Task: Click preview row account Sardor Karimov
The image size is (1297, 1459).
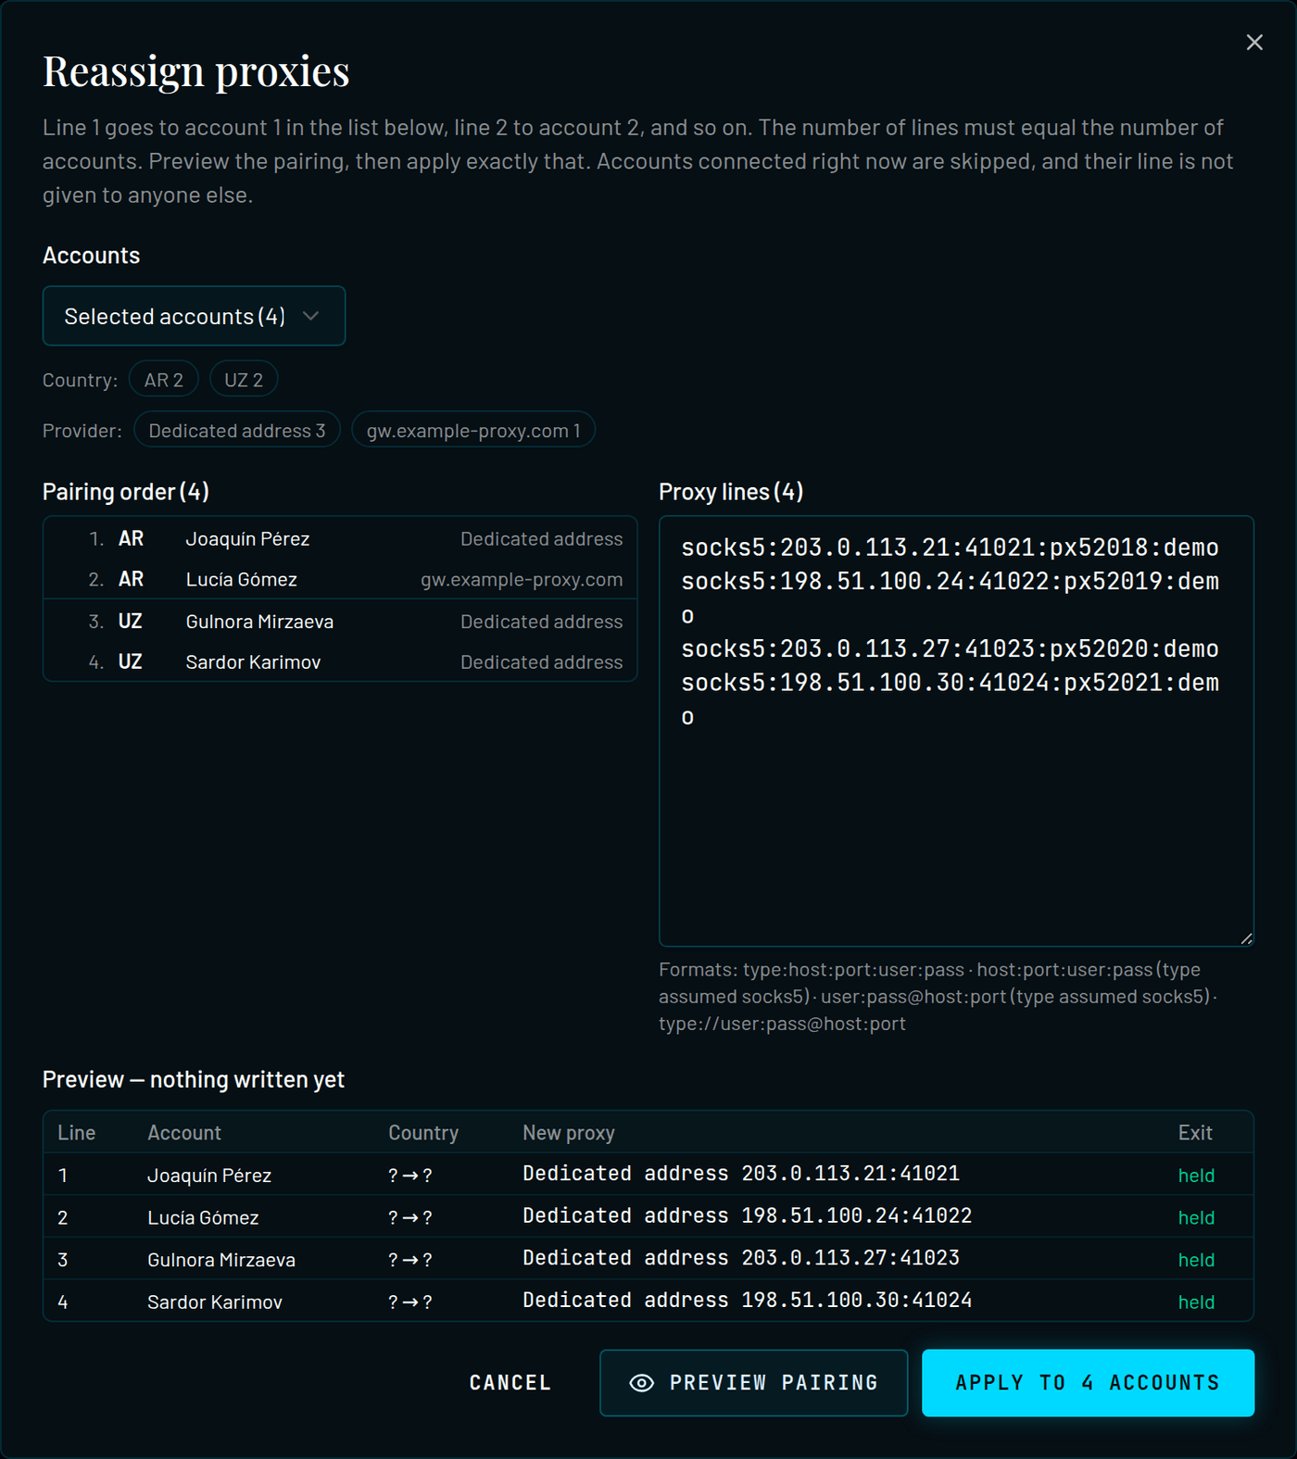Action: [215, 1302]
